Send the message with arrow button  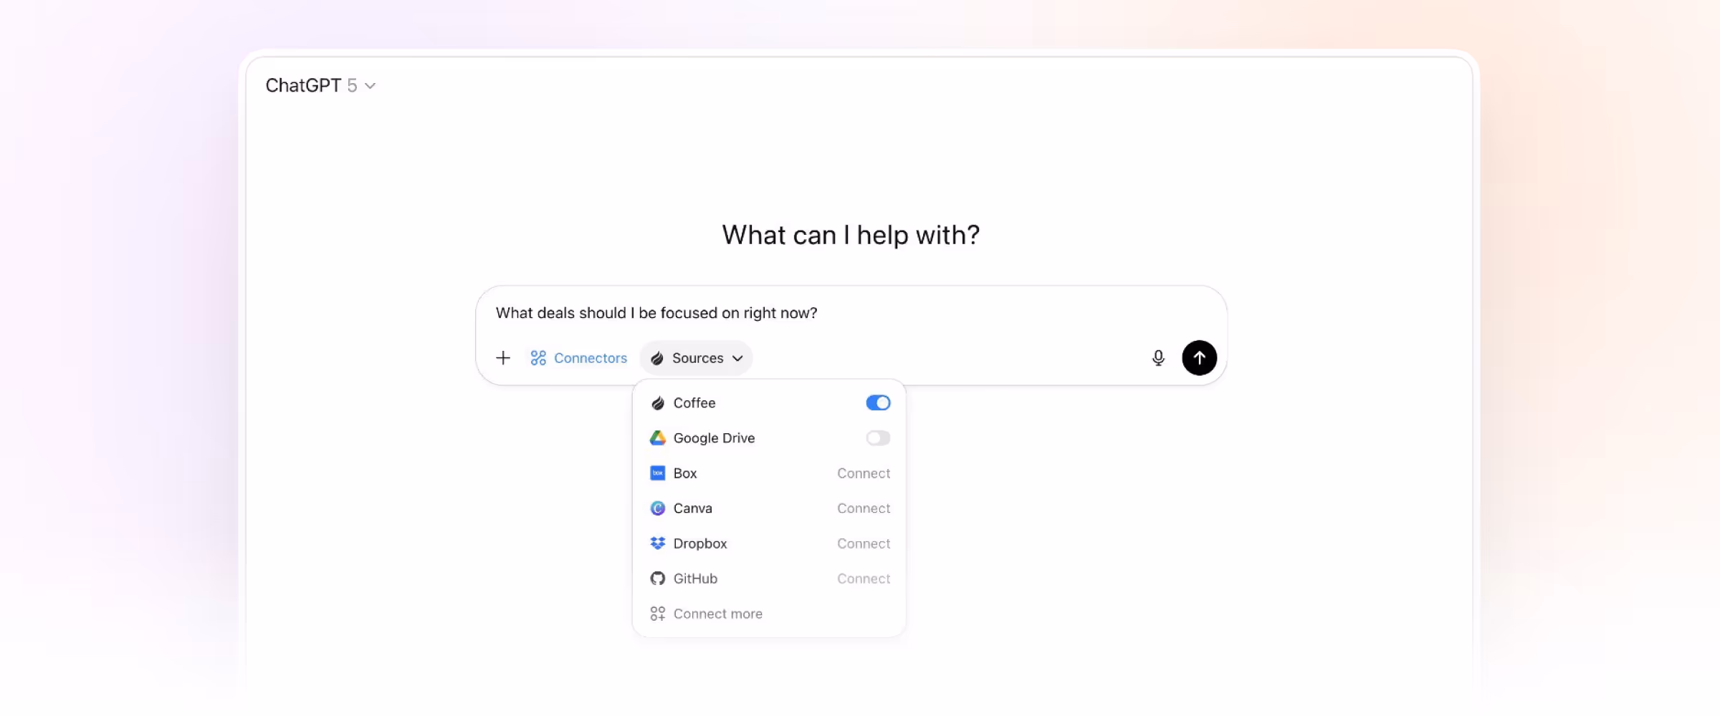click(x=1199, y=358)
